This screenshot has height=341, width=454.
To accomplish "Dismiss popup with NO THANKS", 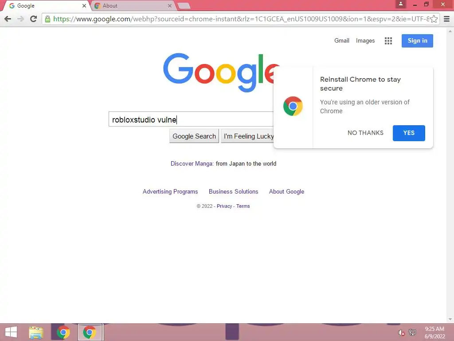I will [365, 133].
